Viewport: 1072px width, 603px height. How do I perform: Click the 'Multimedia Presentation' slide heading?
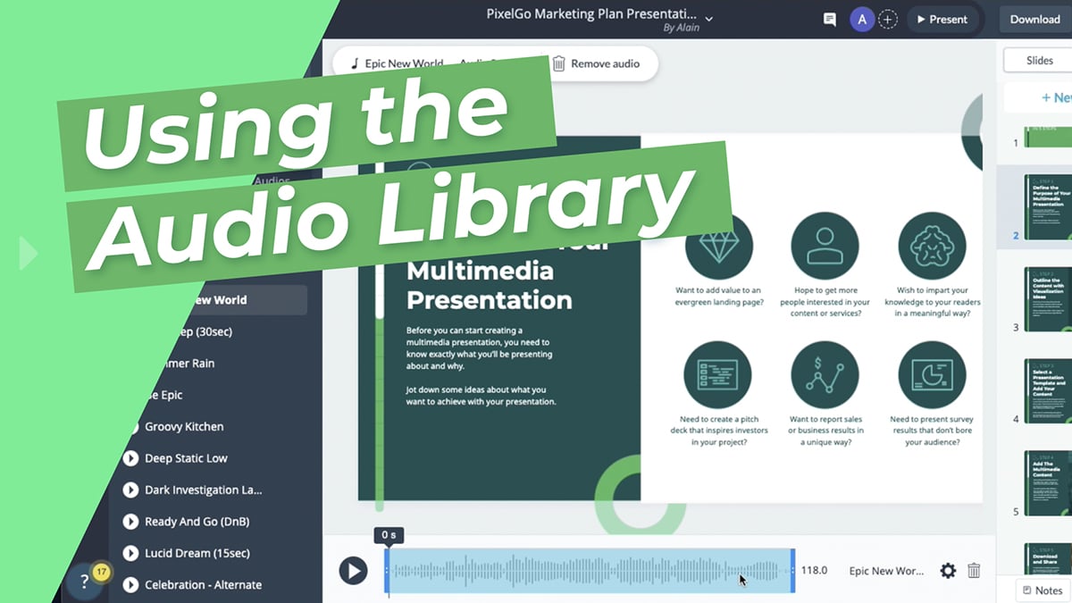pyautogui.click(x=490, y=285)
